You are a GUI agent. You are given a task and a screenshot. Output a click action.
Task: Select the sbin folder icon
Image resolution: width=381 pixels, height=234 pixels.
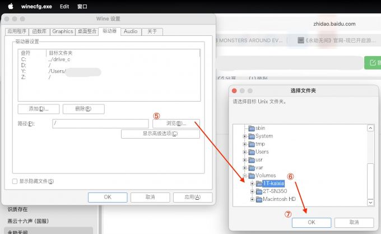[x=252, y=128]
